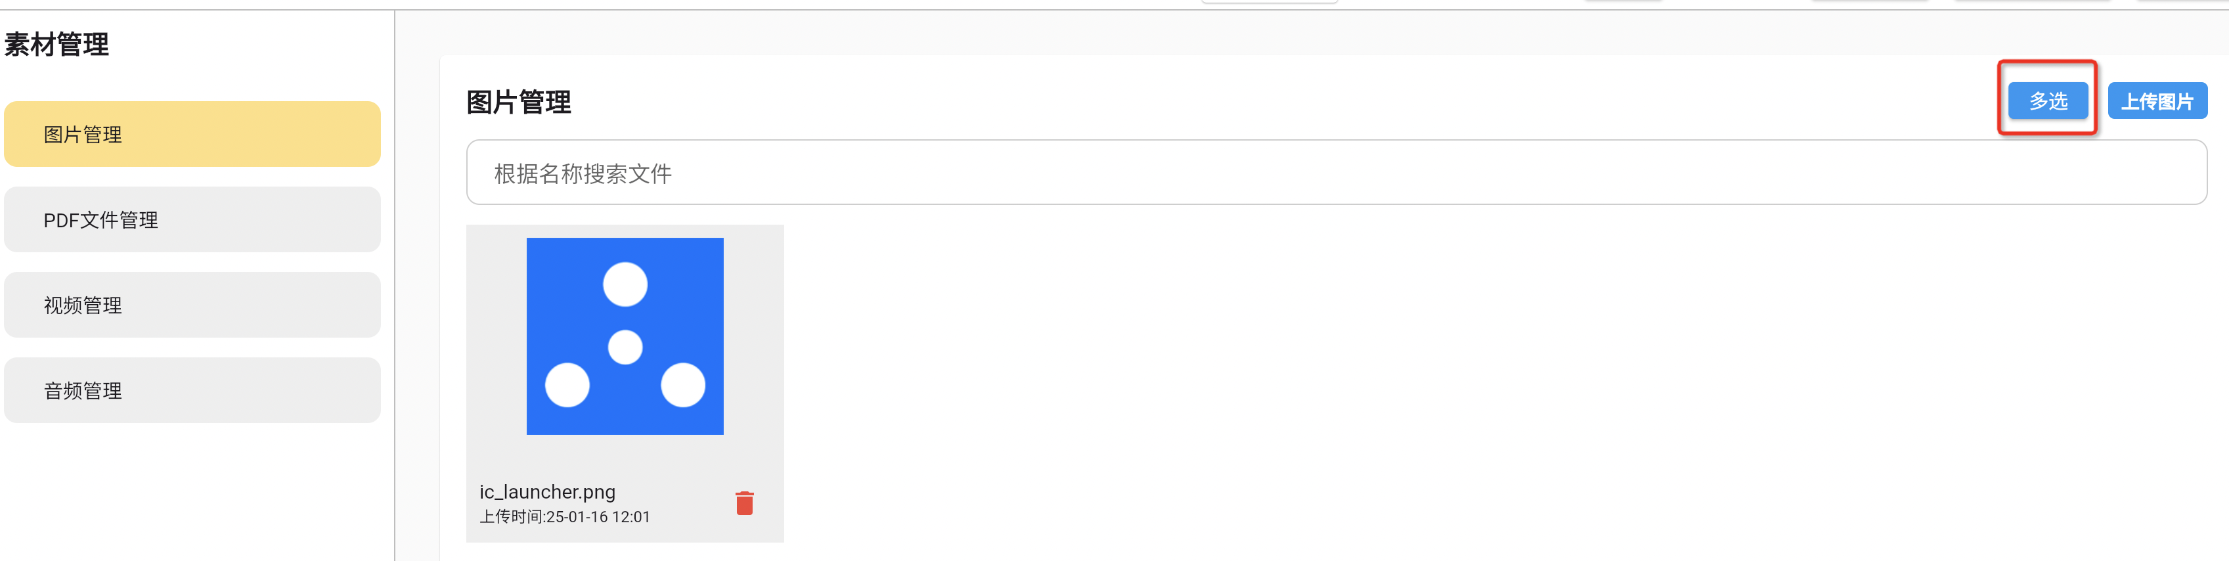
Task: Click the empty area below the search field
Action: point(1471,381)
